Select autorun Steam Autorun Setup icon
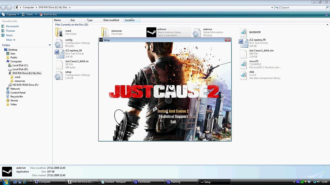 (x=151, y=32)
